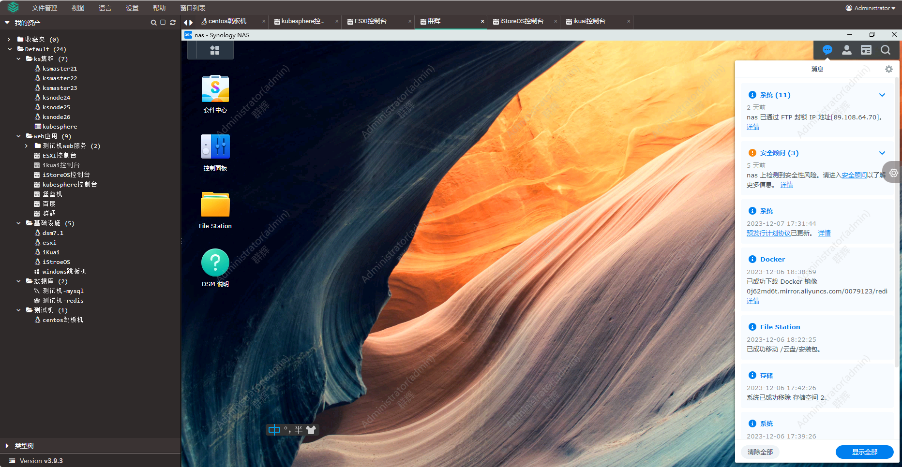Click the JumpServer logo at top-left
This screenshot has width=902, height=467.
(13, 7)
